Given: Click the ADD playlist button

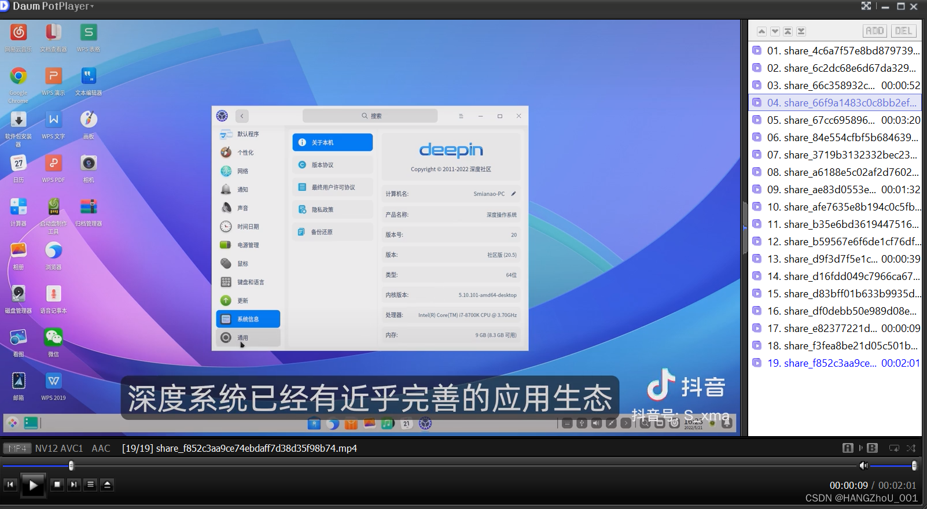Looking at the screenshot, I should pyautogui.click(x=874, y=31).
